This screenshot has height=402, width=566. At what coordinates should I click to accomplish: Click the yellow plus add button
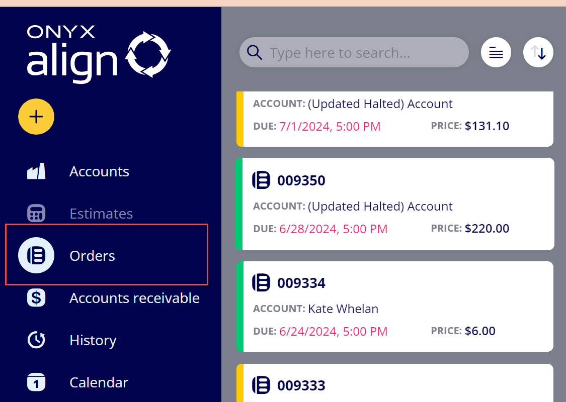click(36, 117)
